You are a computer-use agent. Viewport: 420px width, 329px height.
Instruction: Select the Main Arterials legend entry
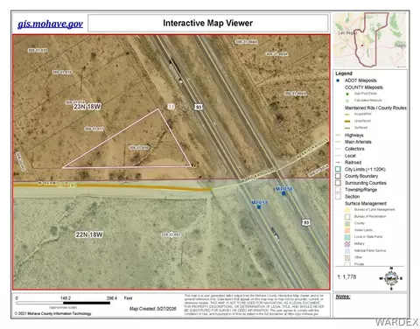358,142
